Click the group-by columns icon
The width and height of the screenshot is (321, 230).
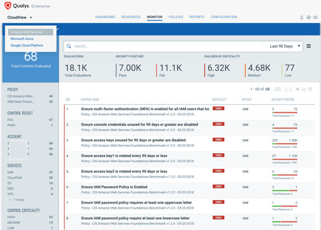tap(278, 89)
